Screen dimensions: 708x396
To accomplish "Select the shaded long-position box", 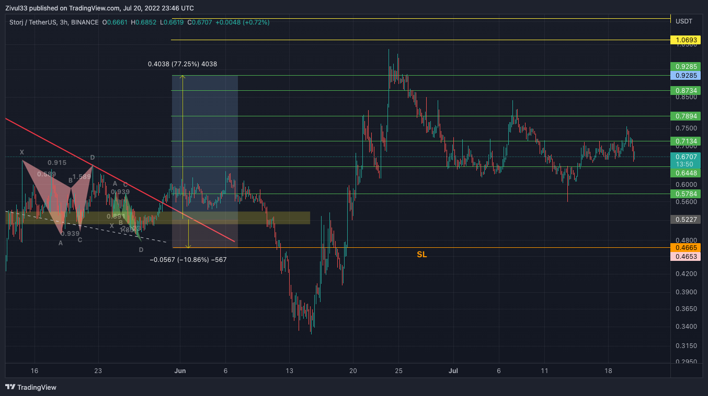I will pyautogui.click(x=205, y=162).
